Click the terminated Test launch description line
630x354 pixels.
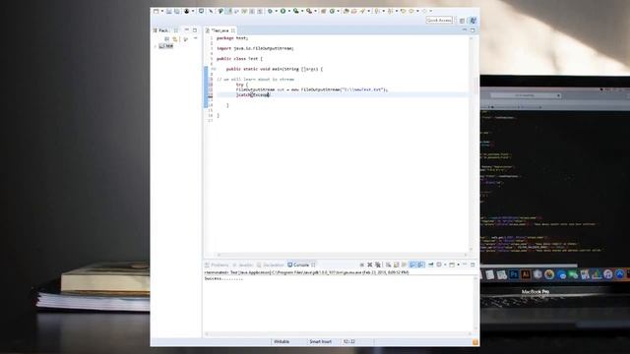point(306,272)
